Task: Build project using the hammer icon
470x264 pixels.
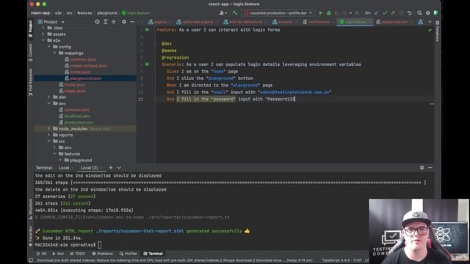Action: (x=235, y=13)
